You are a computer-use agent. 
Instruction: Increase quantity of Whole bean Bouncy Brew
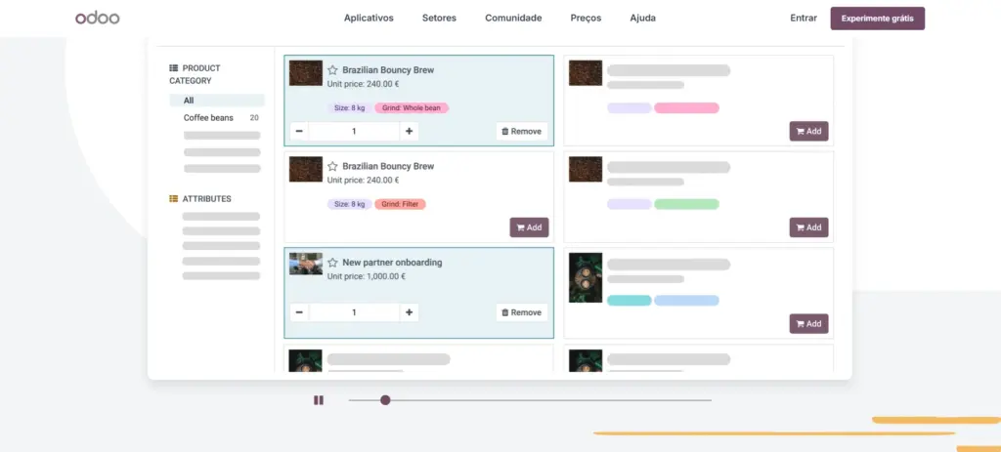tap(410, 132)
